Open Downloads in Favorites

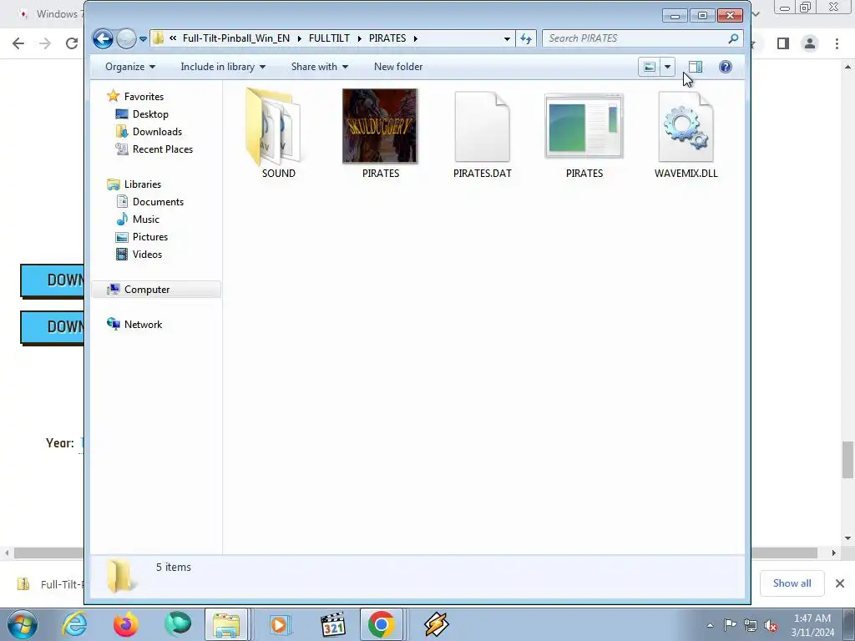(x=157, y=131)
